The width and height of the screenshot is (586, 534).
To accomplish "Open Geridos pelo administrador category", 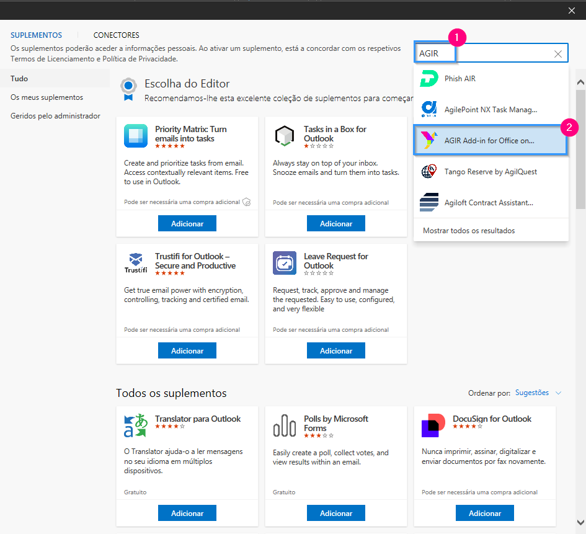I will 55,116.
